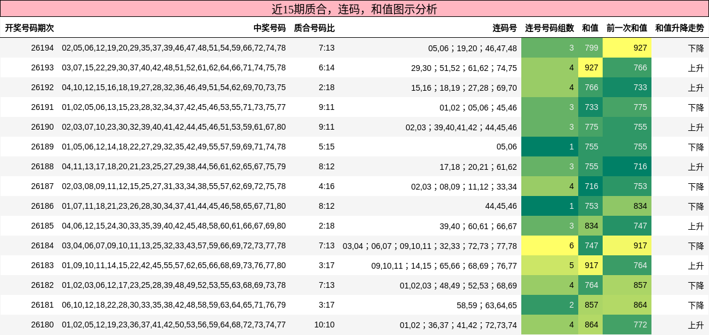Click the yellow group count 6 cell

click(550, 245)
